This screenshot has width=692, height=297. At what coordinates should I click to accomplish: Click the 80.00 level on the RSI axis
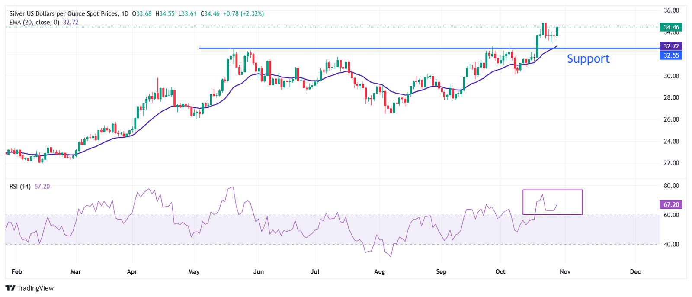coord(671,186)
